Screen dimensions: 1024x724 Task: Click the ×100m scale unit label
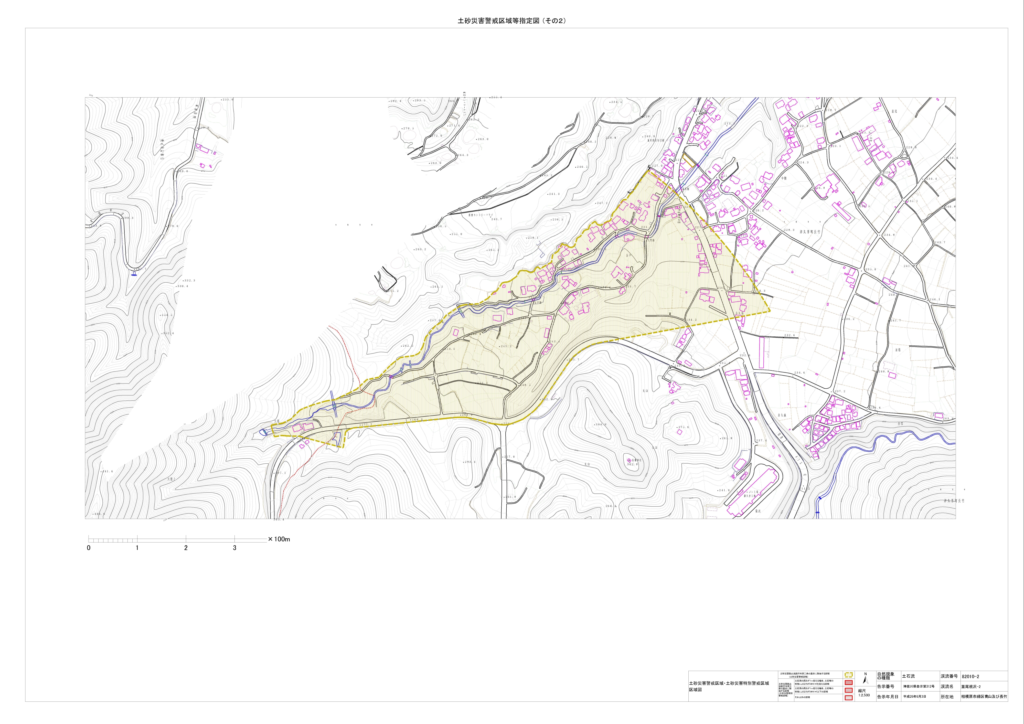coord(279,539)
